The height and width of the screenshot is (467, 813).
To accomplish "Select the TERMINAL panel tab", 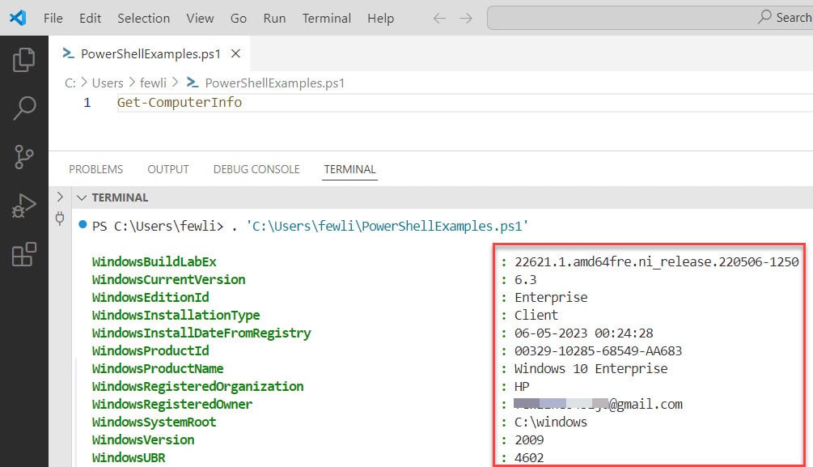I will coord(350,169).
